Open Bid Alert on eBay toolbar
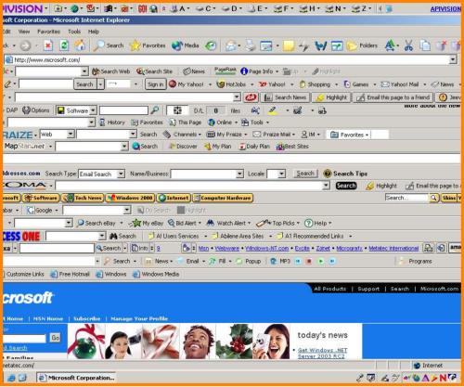 pos(182,223)
